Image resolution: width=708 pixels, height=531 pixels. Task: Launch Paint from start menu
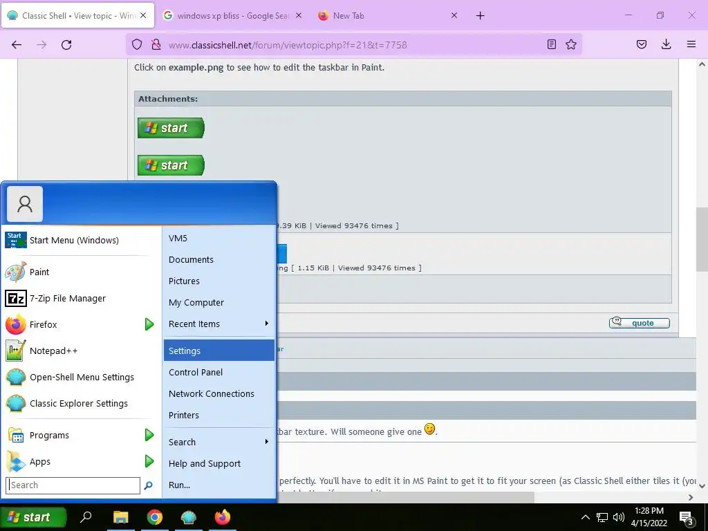[x=82, y=272]
